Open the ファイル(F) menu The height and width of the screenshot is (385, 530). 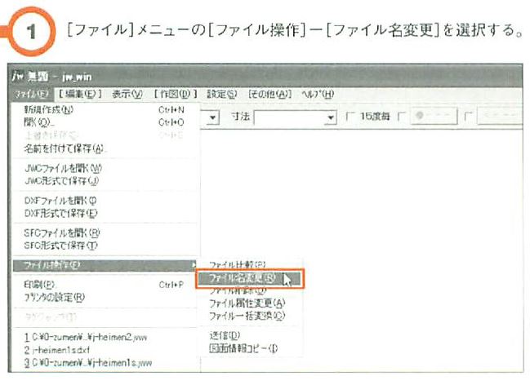point(31,95)
